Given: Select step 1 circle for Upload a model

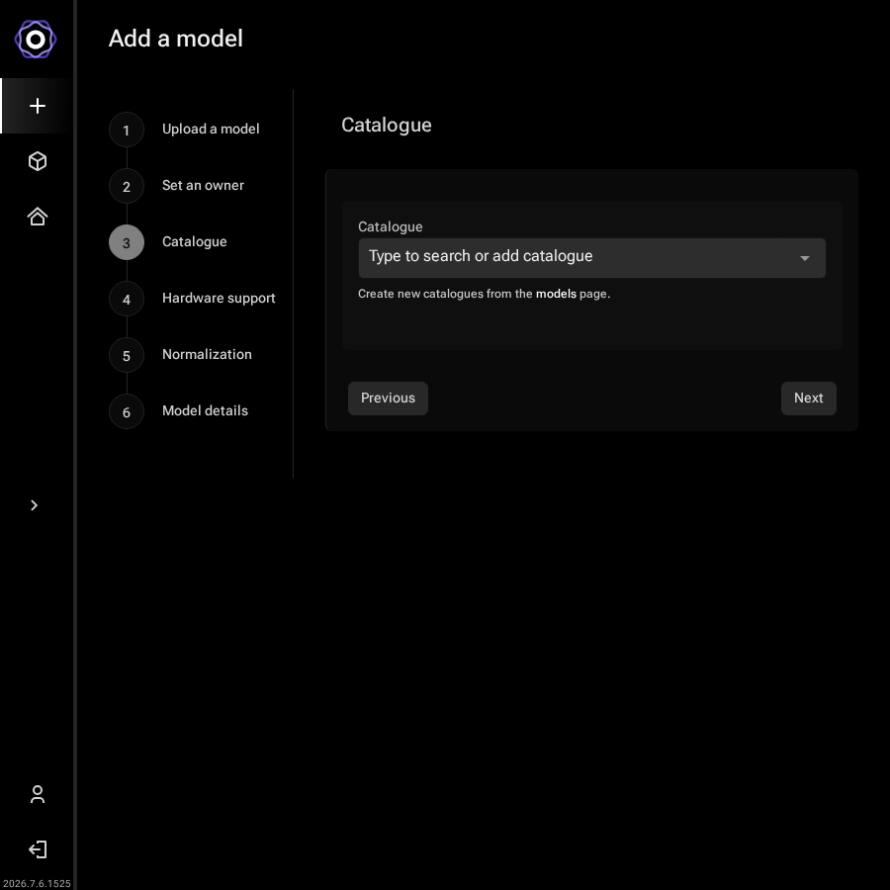Looking at the screenshot, I should (127, 130).
